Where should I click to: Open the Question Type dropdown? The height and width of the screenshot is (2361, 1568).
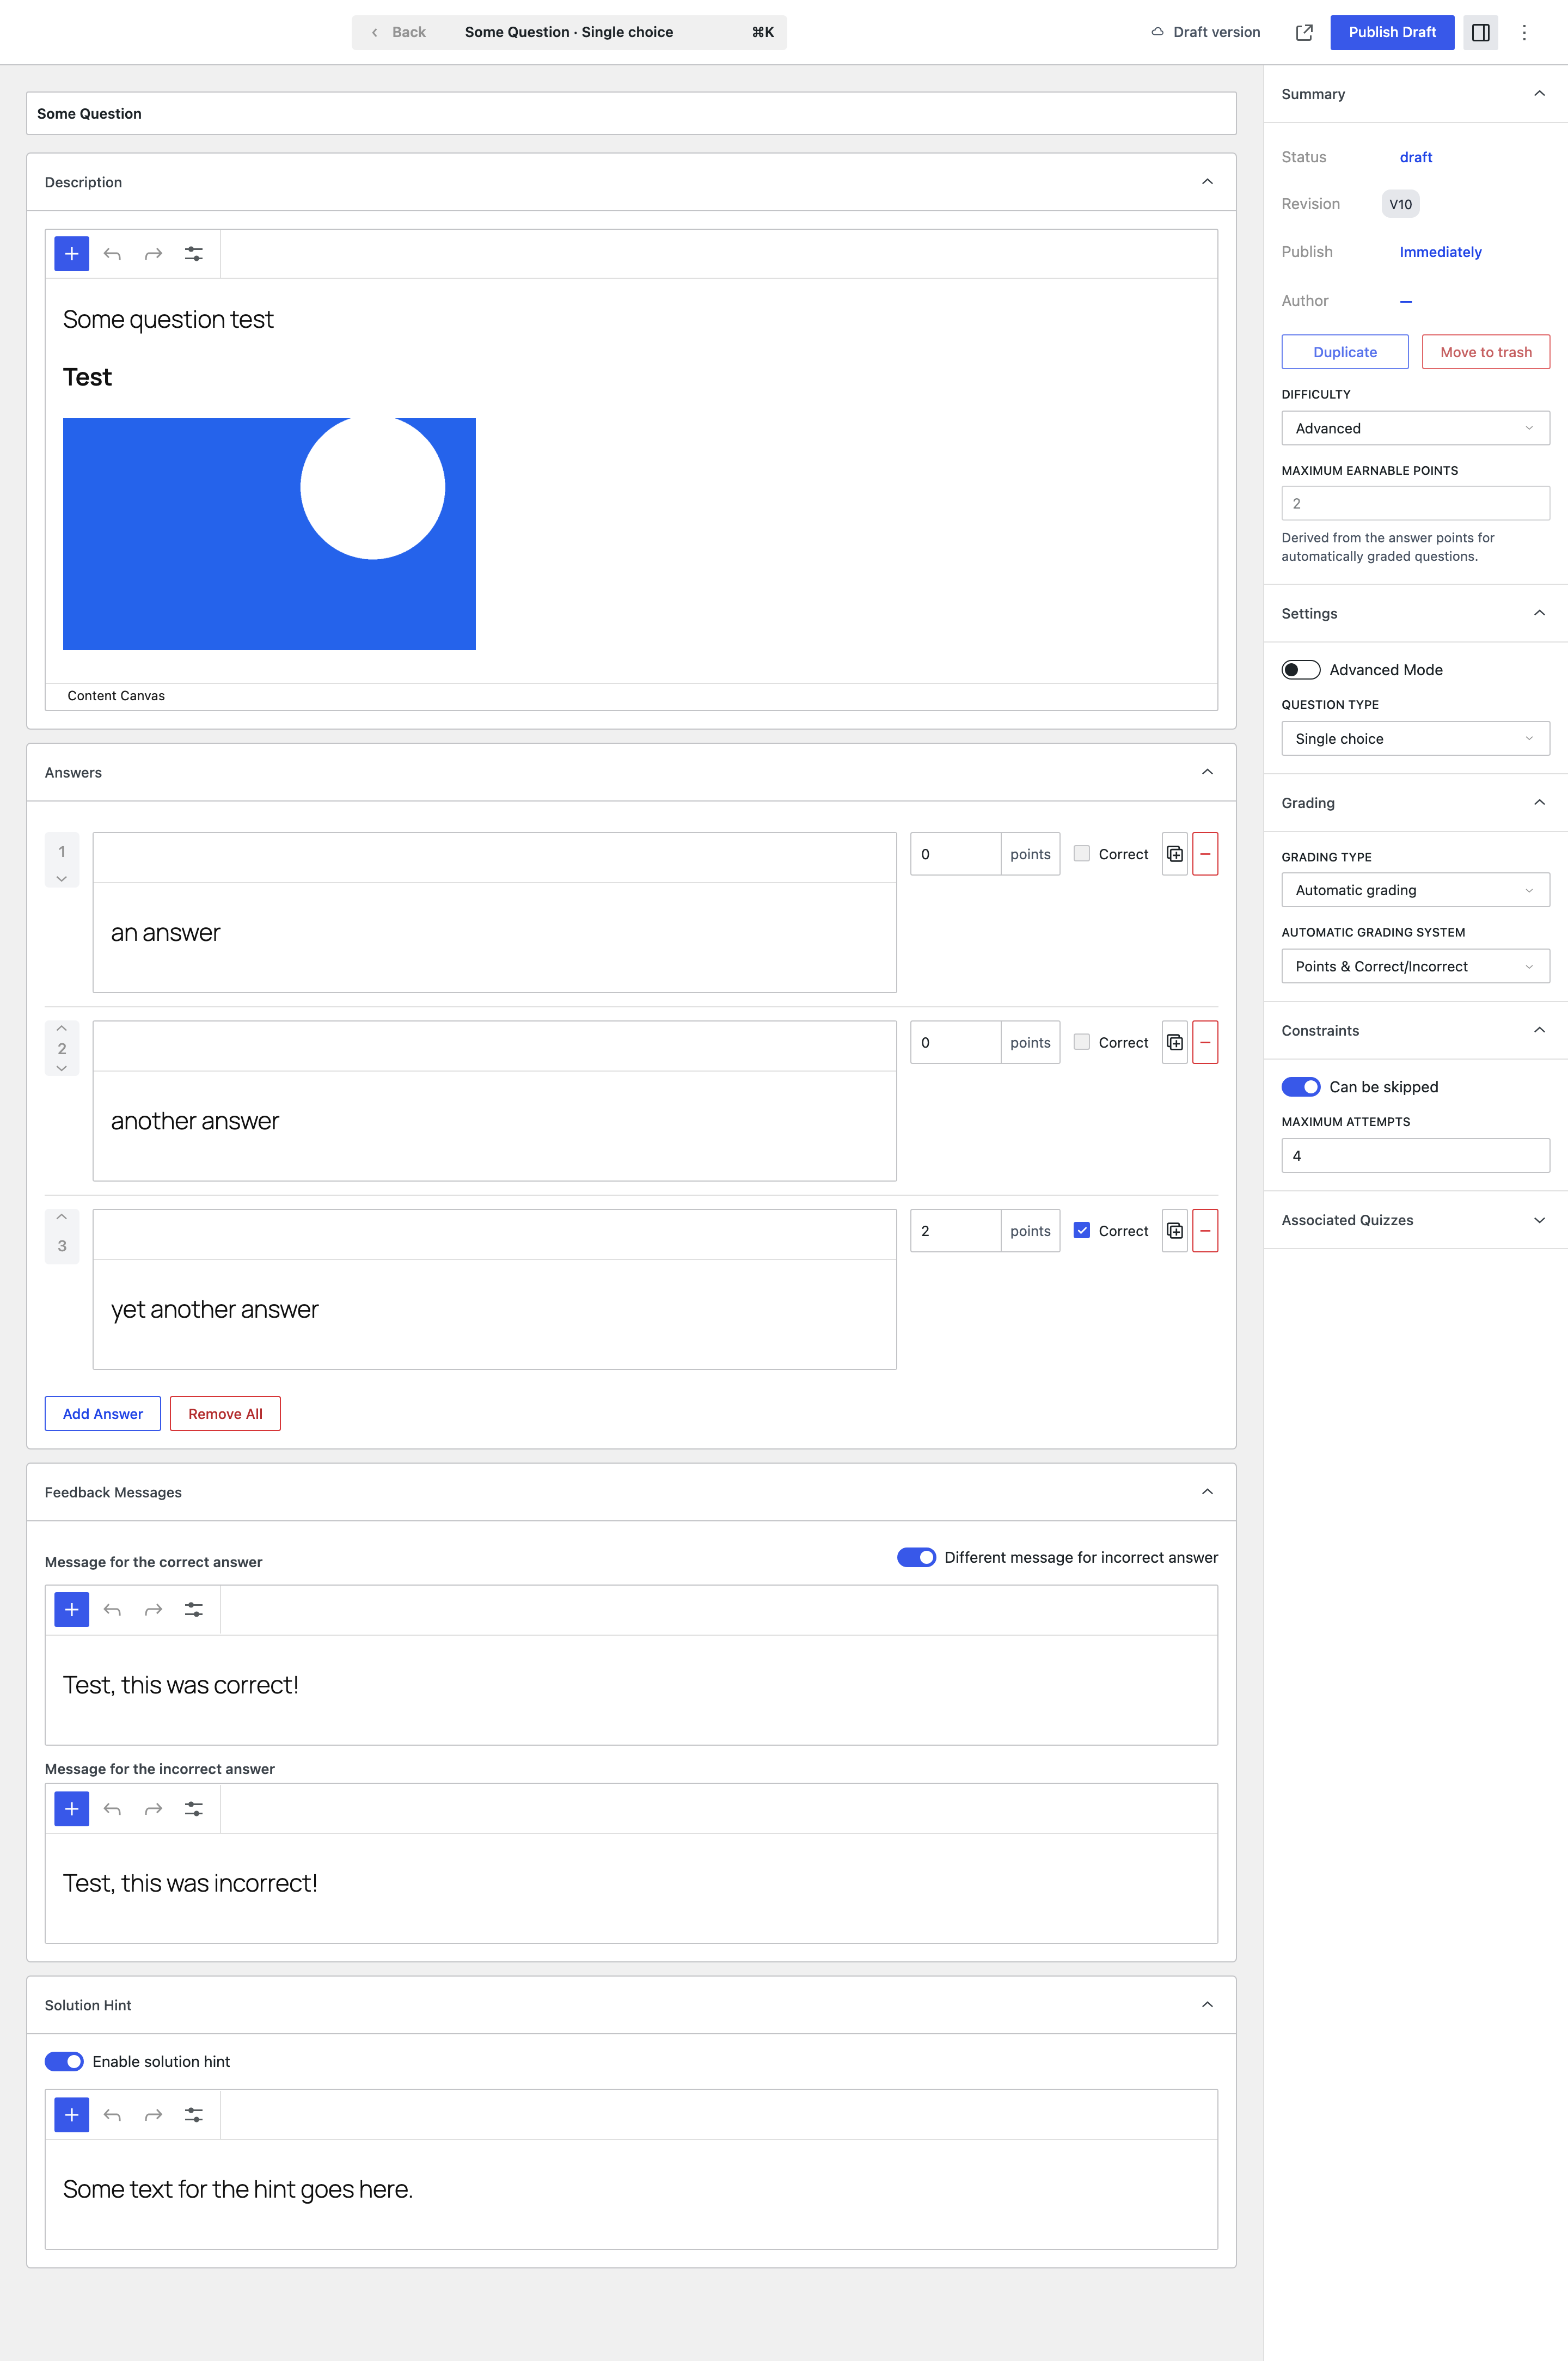coord(1415,739)
